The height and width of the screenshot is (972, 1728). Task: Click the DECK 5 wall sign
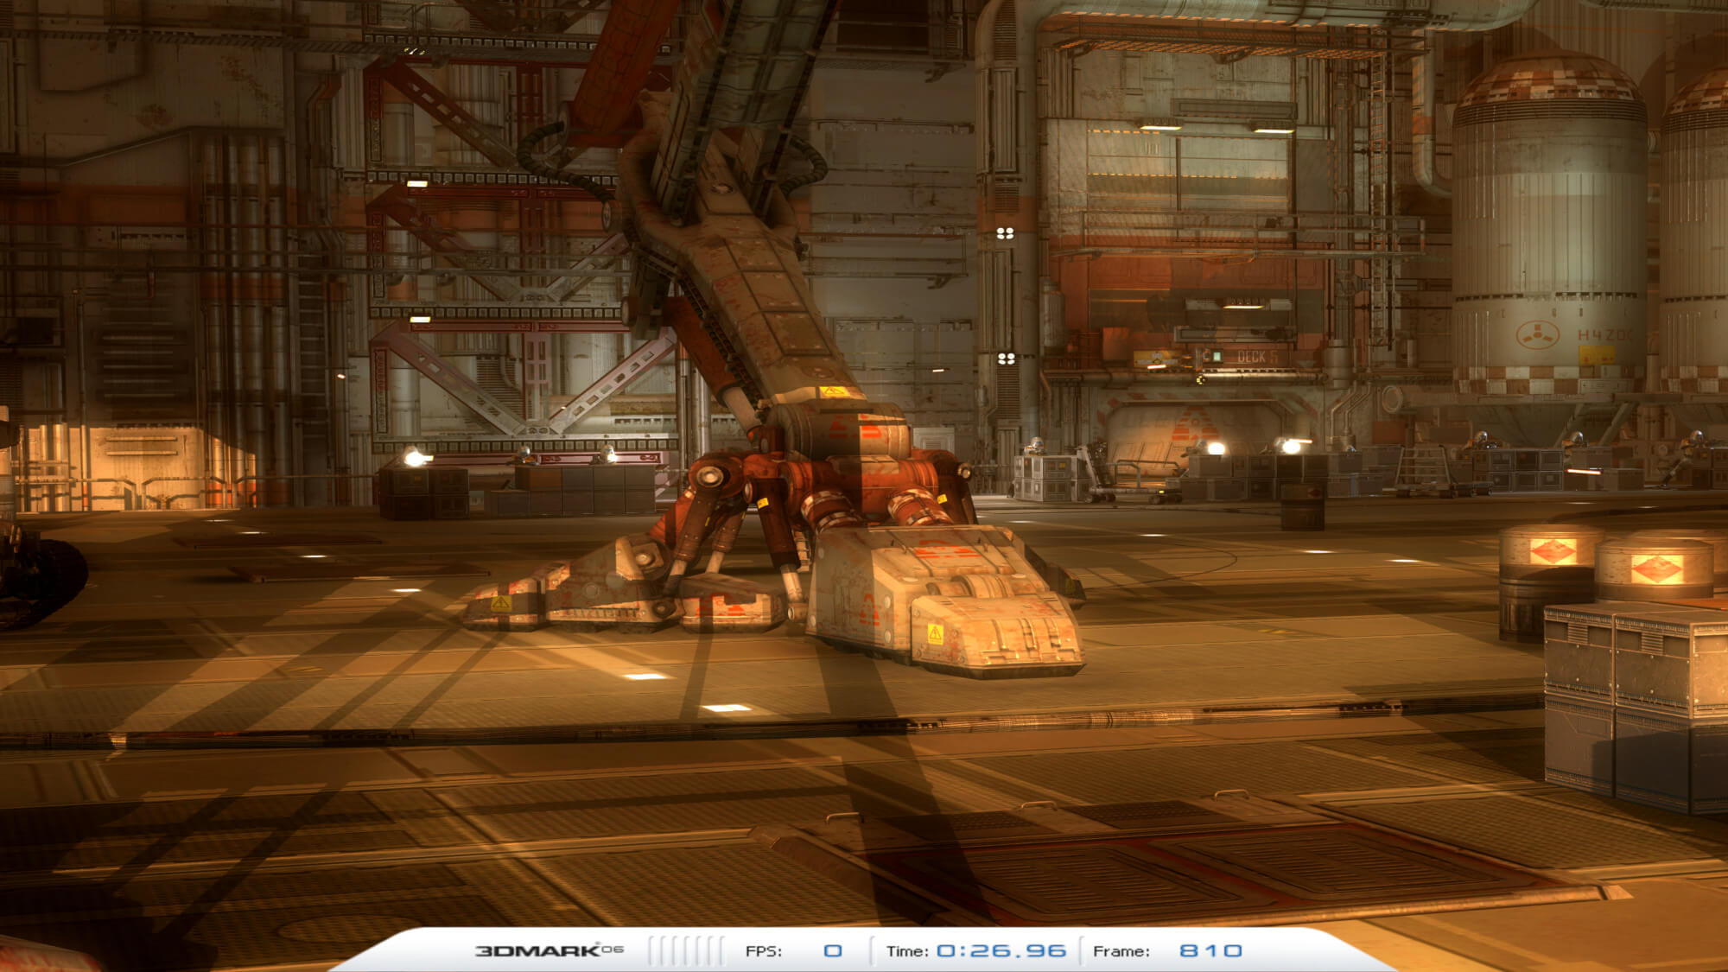tap(1256, 356)
